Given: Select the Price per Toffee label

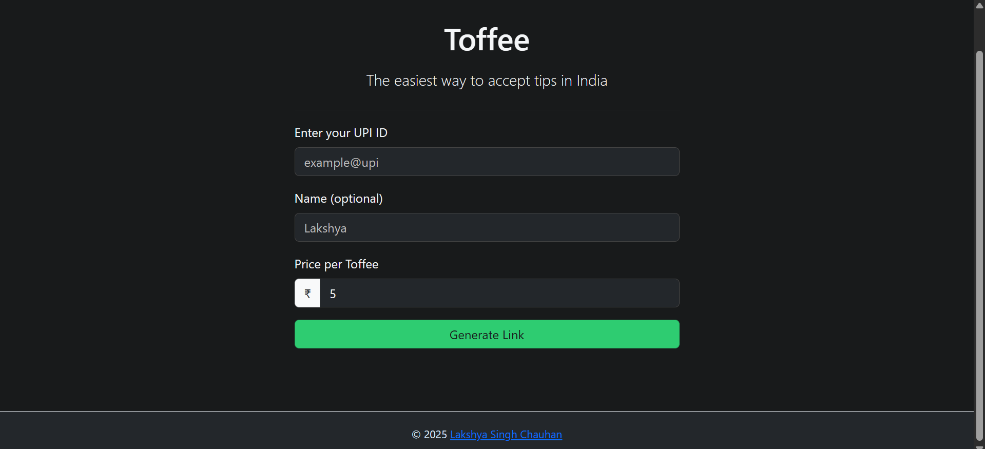Looking at the screenshot, I should 336,264.
